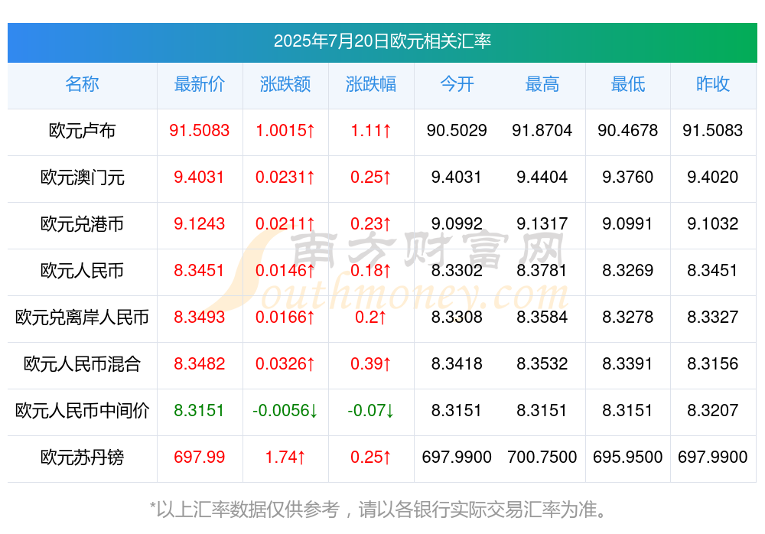Click high value 9.1317
This screenshot has width=765, height=534.
[542, 223]
